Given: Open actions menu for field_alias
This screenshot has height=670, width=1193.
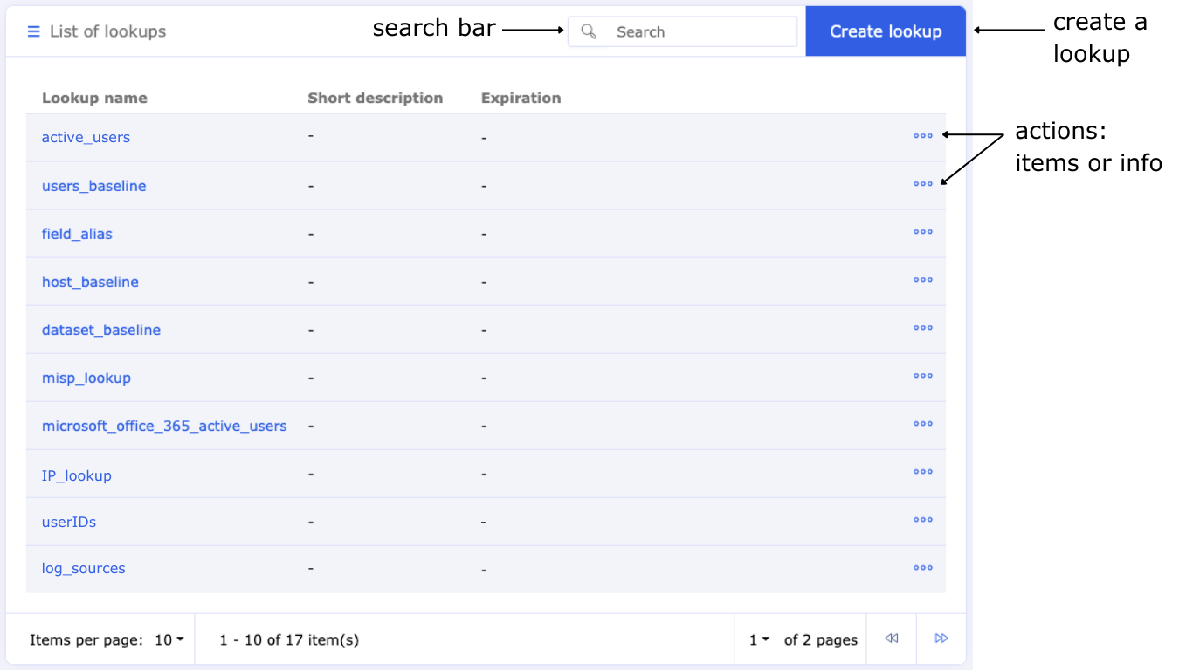Looking at the screenshot, I should (923, 232).
